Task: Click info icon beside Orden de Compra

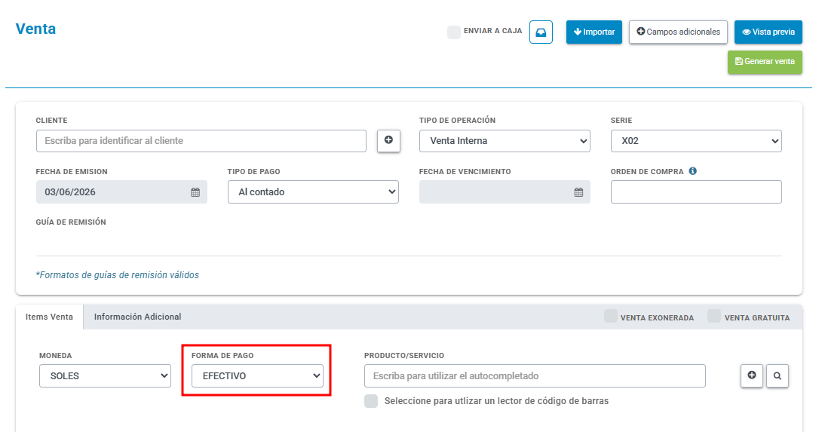Action: [x=692, y=171]
